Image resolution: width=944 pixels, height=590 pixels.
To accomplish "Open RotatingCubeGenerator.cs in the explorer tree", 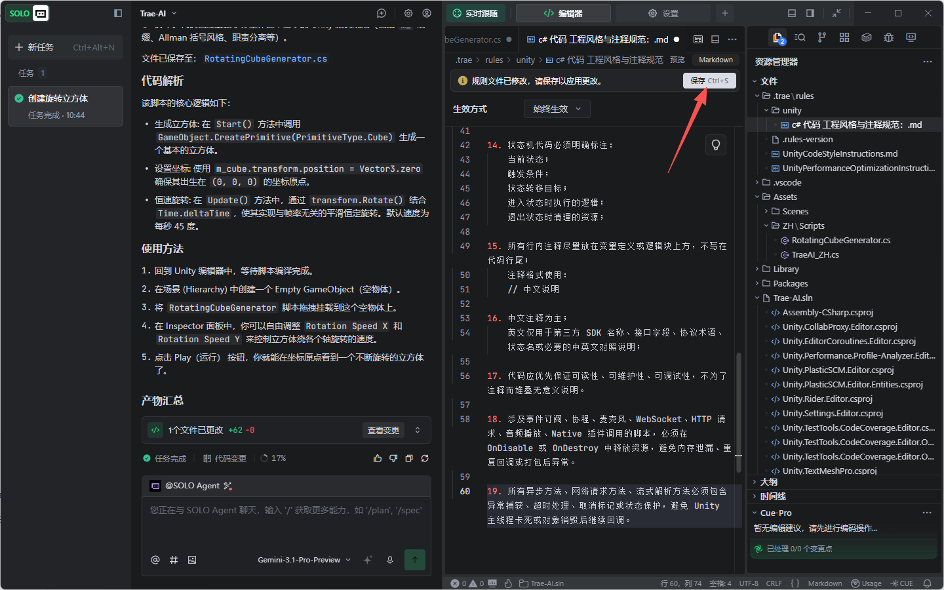I will pyautogui.click(x=840, y=240).
